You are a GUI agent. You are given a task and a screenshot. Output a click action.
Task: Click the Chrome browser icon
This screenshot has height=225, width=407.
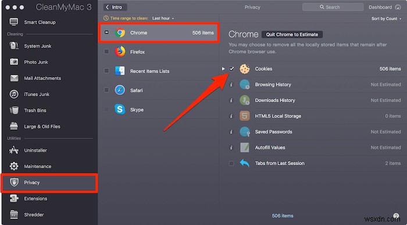(120, 32)
